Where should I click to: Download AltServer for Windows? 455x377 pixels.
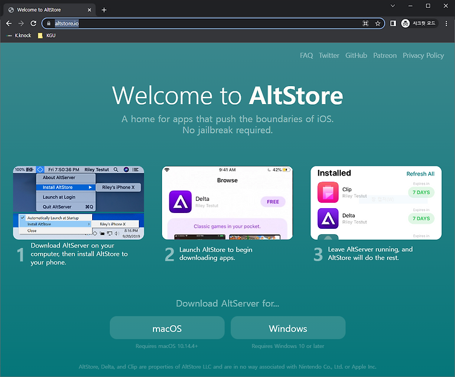coord(288,327)
